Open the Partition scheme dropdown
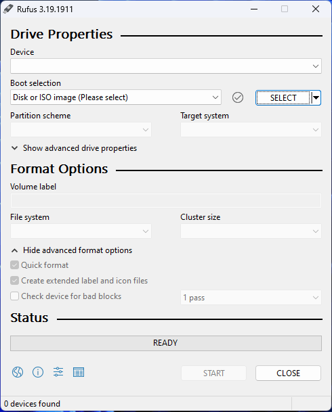 click(81, 129)
